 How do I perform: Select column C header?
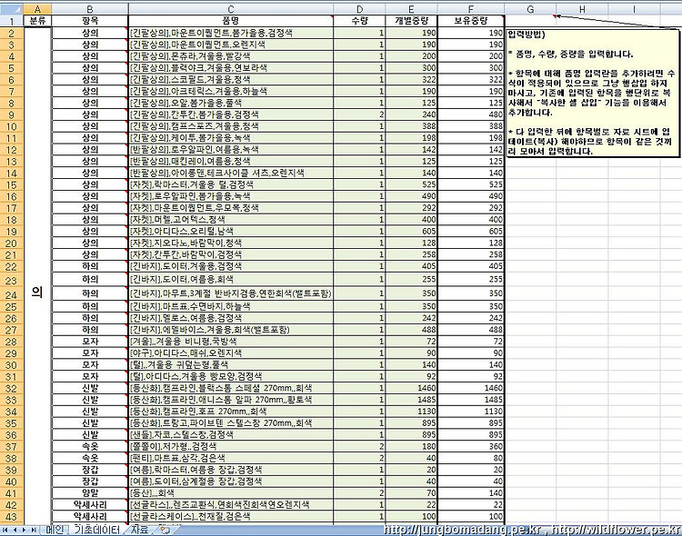pyautogui.click(x=231, y=9)
